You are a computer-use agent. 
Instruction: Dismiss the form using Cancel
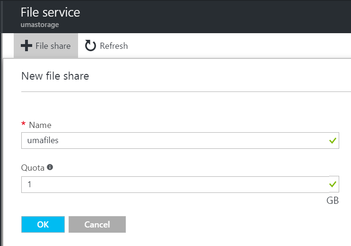(97, 224)
